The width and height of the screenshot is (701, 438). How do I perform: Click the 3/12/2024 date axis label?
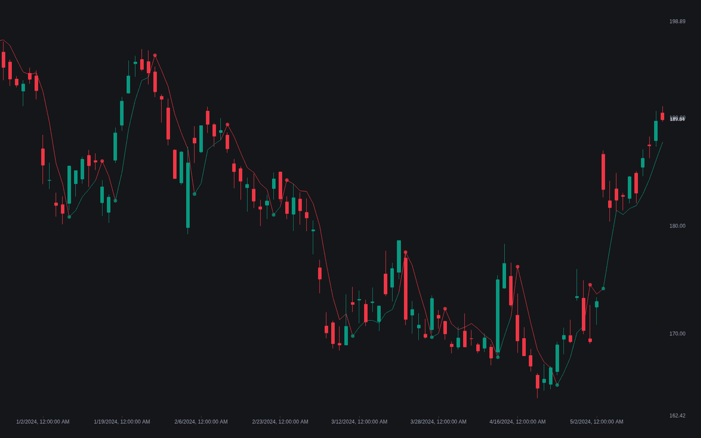click(359, 422)
